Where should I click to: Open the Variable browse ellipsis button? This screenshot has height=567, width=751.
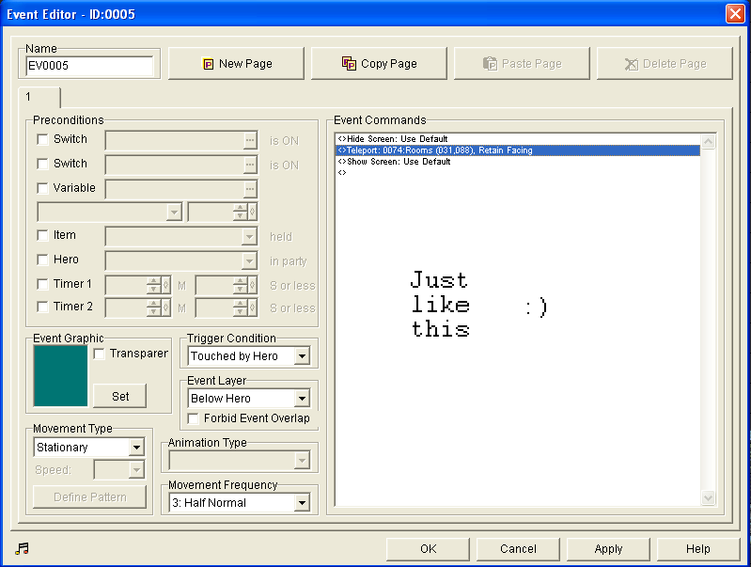[x=250, y=189]
